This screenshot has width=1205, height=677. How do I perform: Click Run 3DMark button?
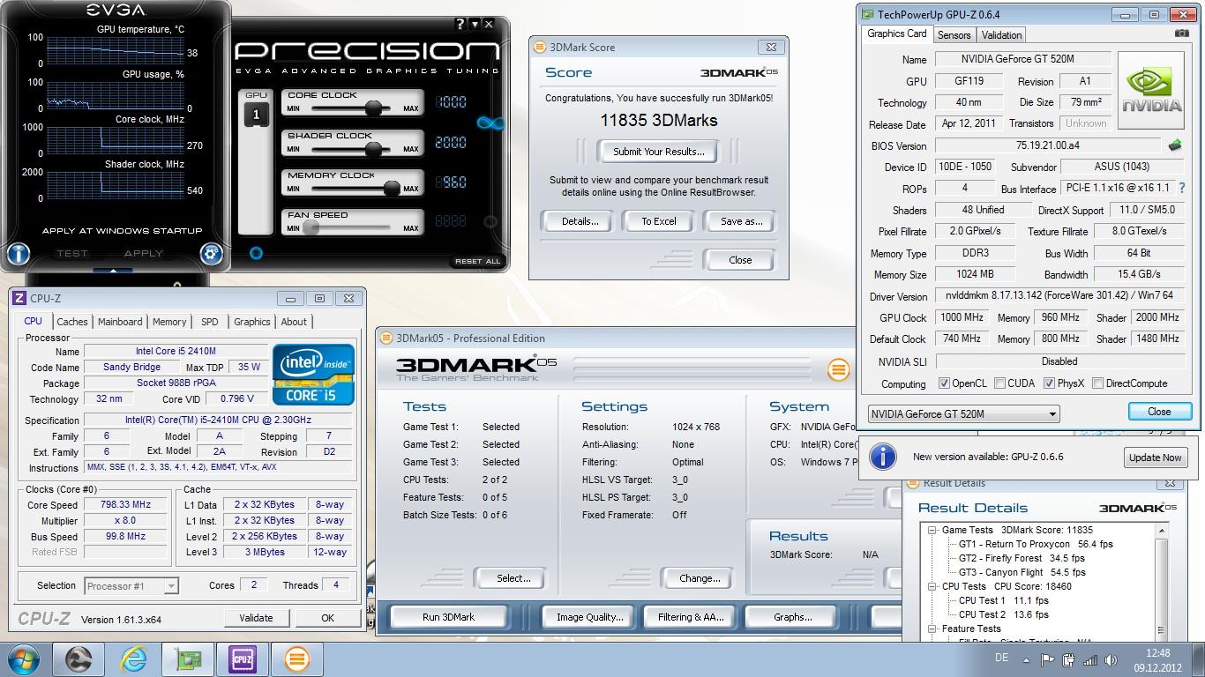coord(448,617)
